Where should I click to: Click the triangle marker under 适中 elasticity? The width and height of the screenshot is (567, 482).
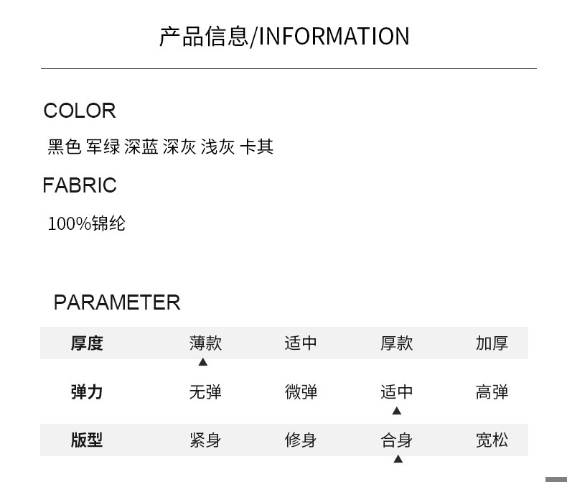(396, 411)
